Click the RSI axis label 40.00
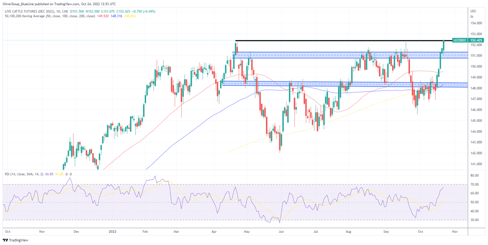 coord(474,211)
